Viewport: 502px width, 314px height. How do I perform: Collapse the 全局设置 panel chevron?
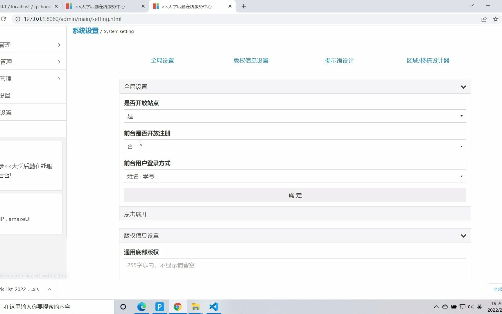click(463, 87)
